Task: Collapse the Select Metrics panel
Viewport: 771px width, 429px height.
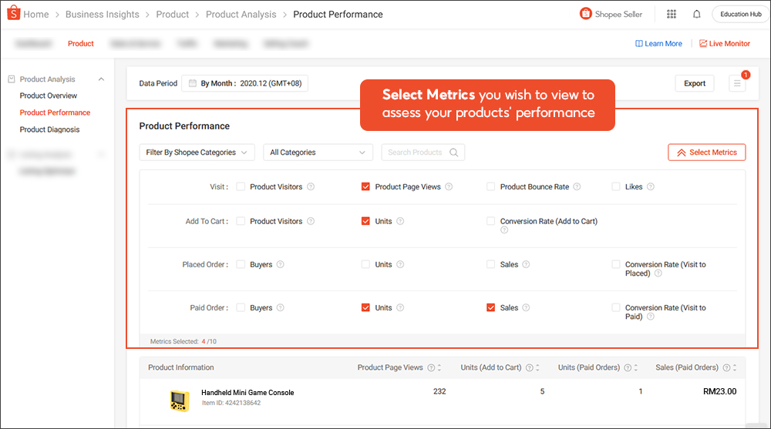Action: pyautogui.click(x=706, y=152)
